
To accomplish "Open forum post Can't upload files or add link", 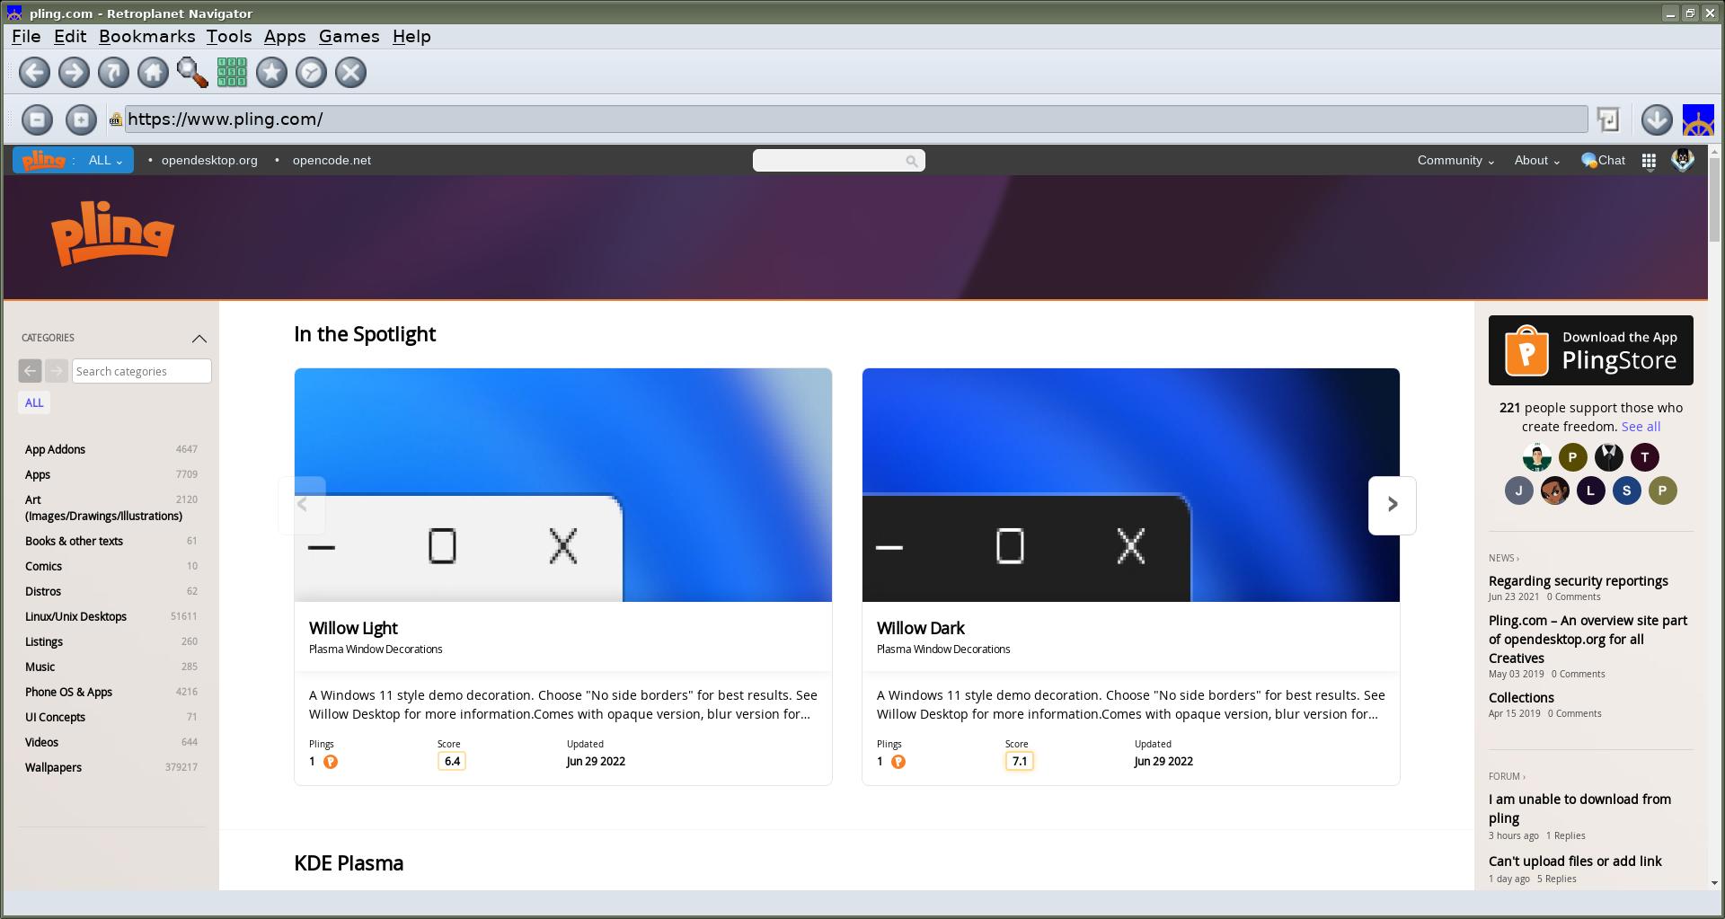I will pos(1575,862).
